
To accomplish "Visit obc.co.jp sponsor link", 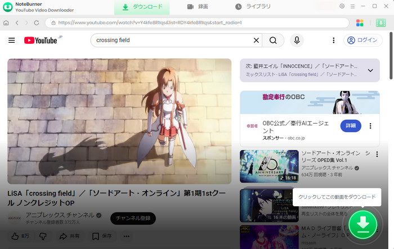I will (296, 138).
